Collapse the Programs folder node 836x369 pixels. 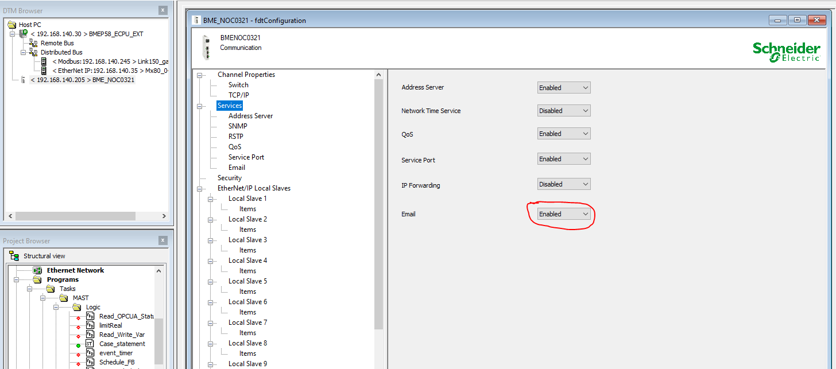[x=17, y=280]
